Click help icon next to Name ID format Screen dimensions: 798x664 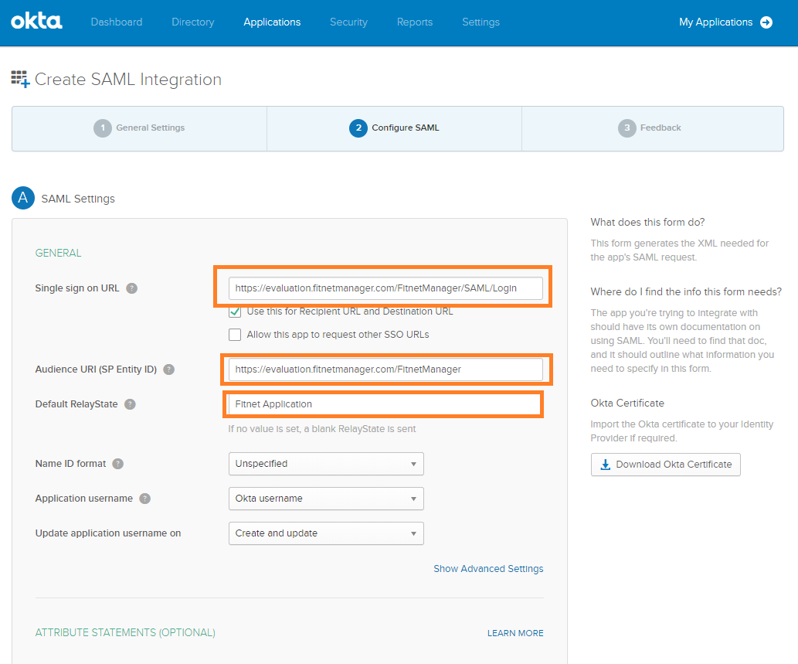[117, 464]
